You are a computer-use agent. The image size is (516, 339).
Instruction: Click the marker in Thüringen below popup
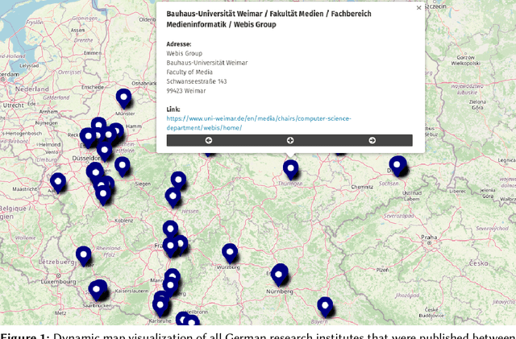(x=290, y=168)
